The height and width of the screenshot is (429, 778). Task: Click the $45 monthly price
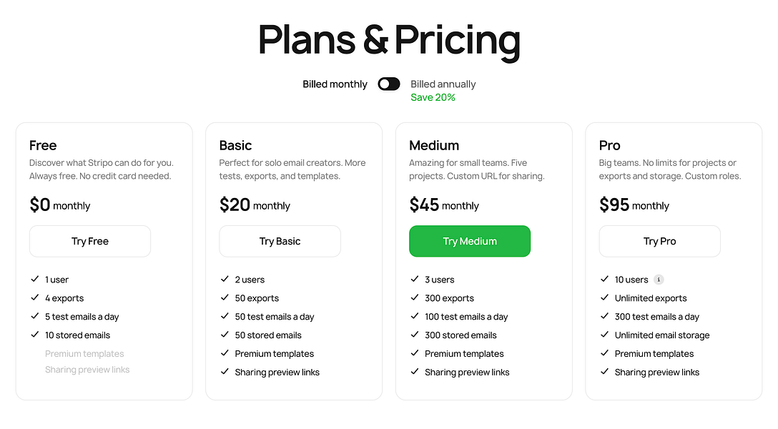coord(444,204)
